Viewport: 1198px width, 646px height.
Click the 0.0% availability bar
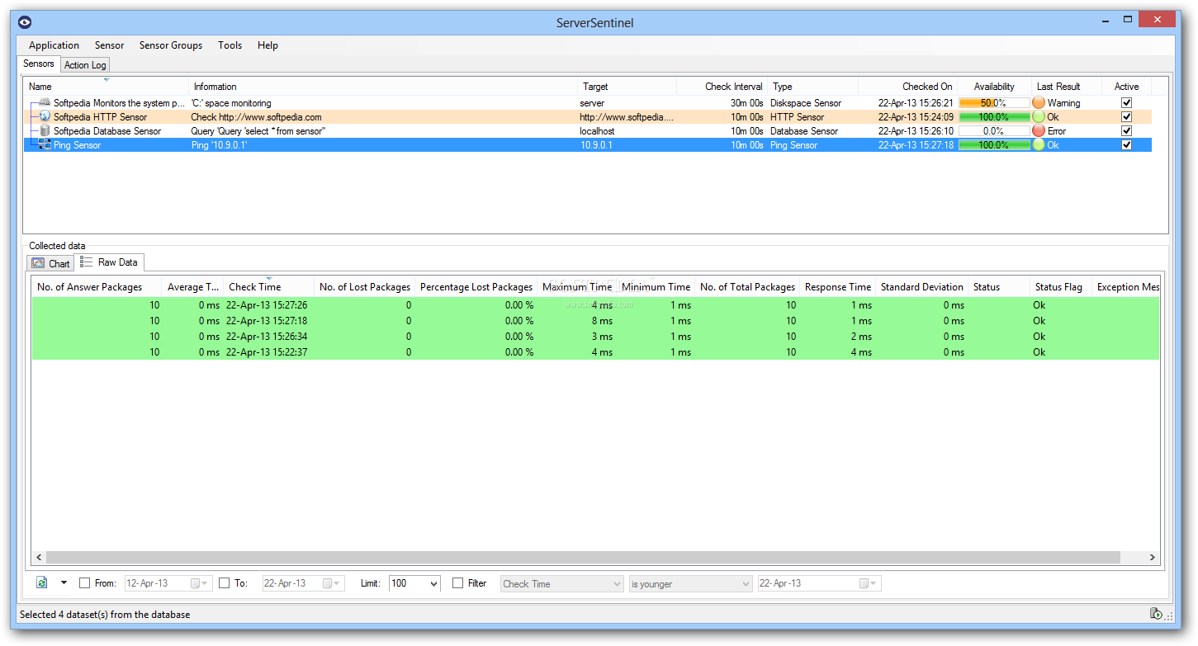994,131
